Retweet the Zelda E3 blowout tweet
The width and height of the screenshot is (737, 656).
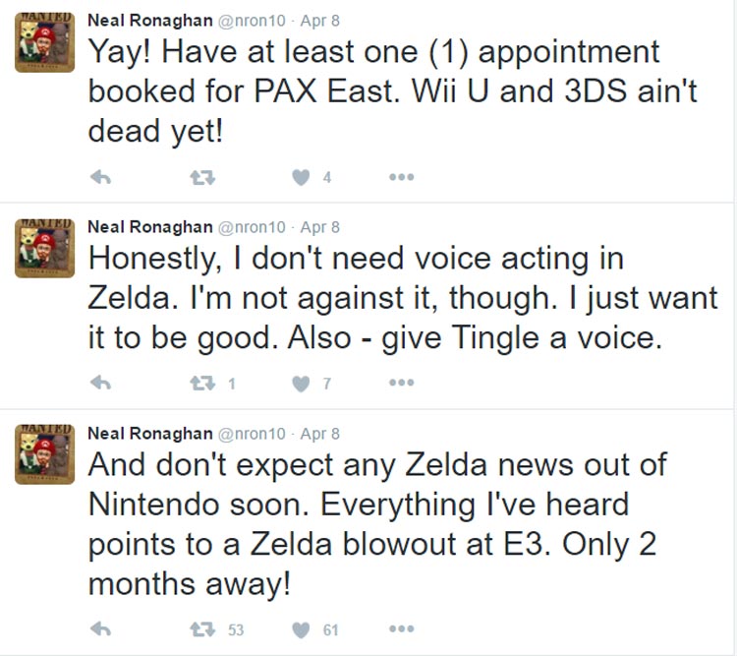point(200,628)
